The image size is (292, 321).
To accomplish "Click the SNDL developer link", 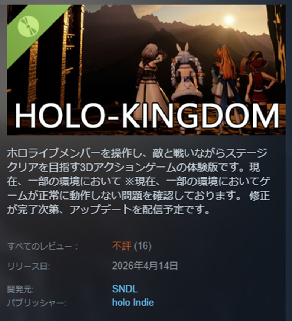I will click(125, 289).
